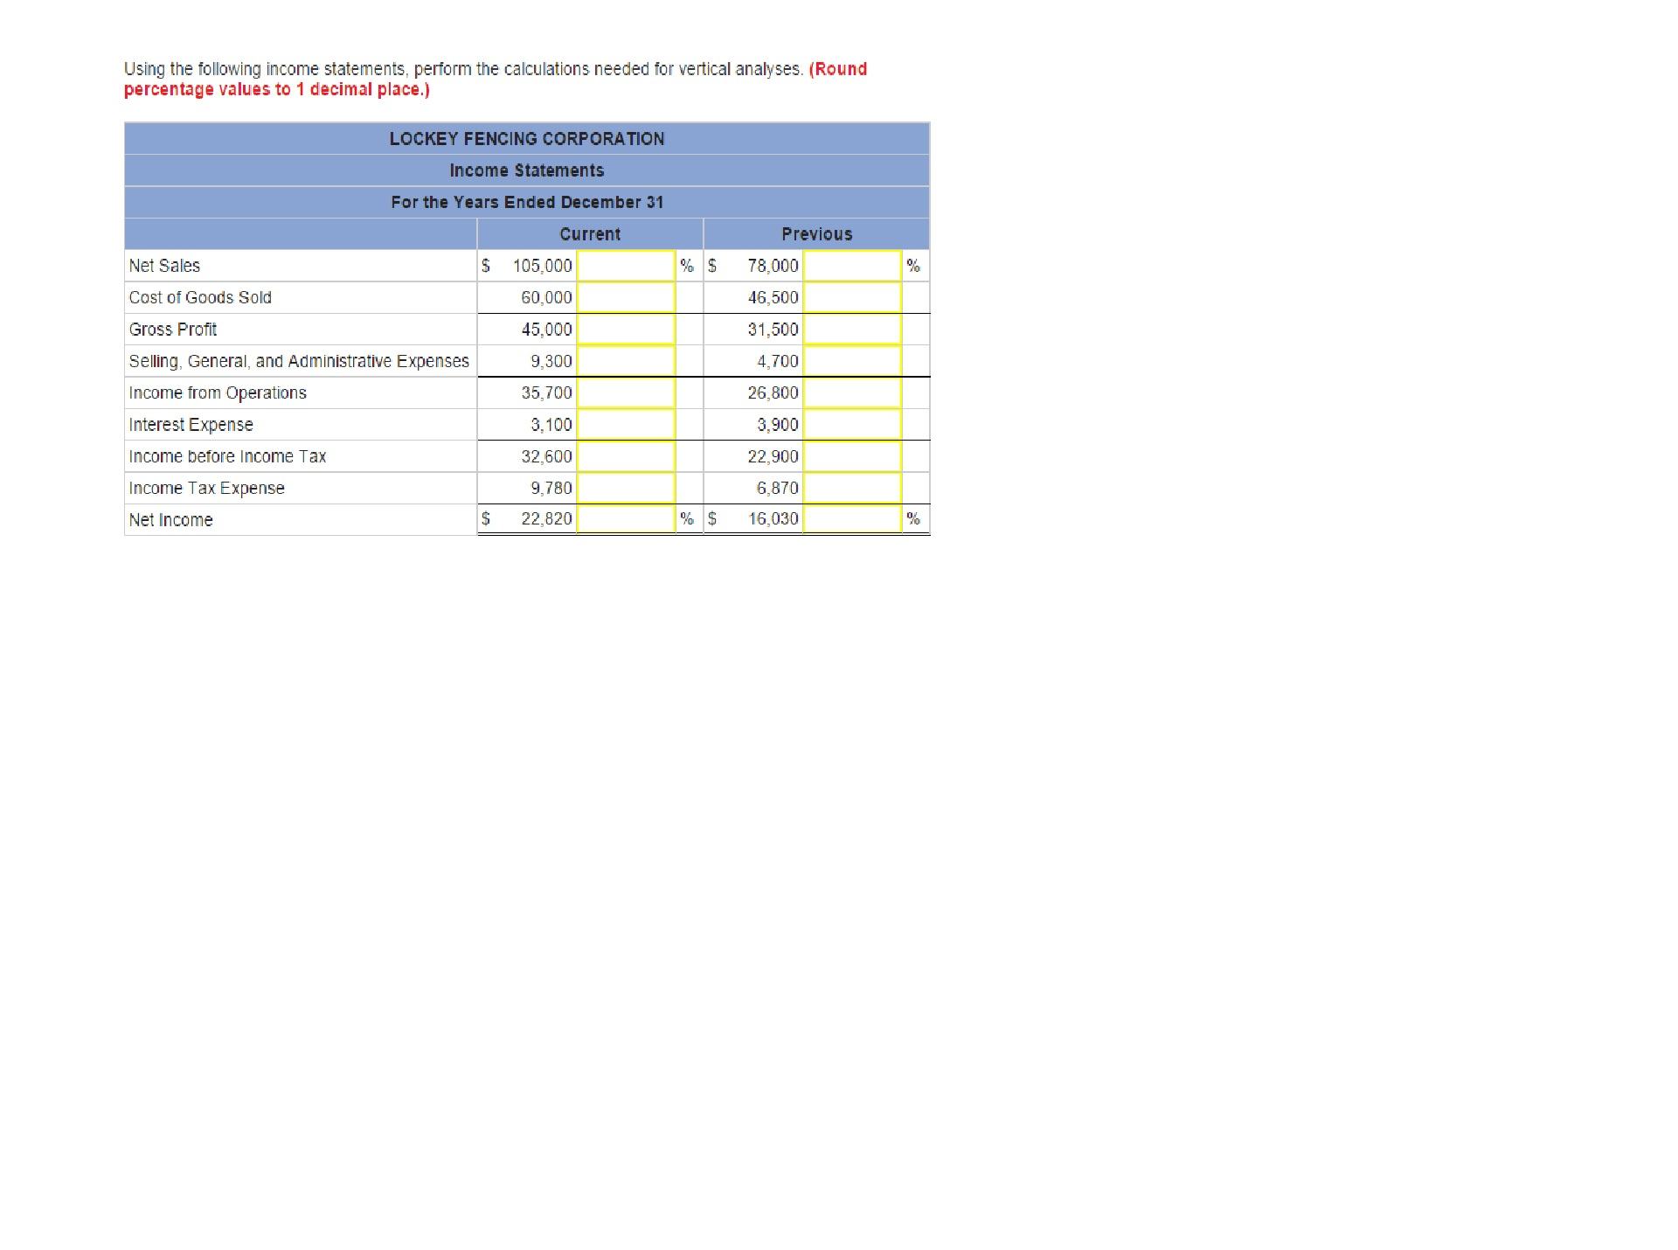Click Previous Net Income percentage input
Screen dimensions: 1678x1250
852,519
